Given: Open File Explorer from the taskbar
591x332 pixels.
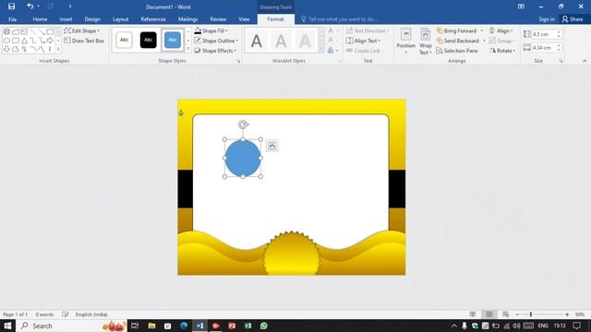Looking at the screenshot, I should pyautogui.click(x=151, y=326).
